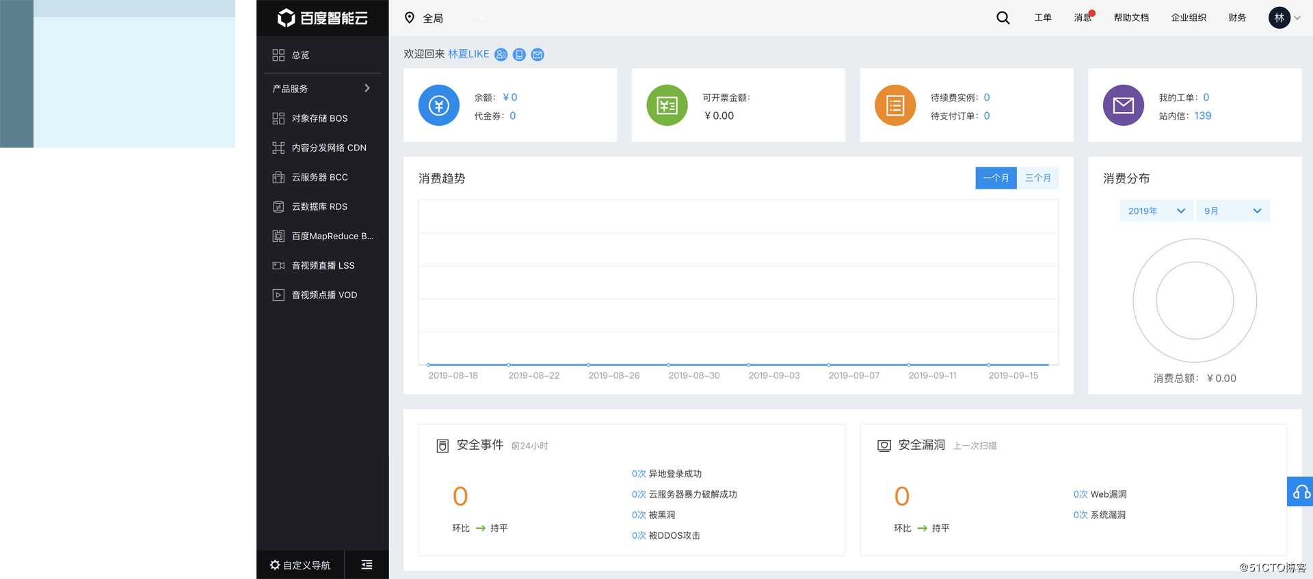Click the 音视频直播 LSS camera icon
1313x579 pixels.
coord(278,265)
